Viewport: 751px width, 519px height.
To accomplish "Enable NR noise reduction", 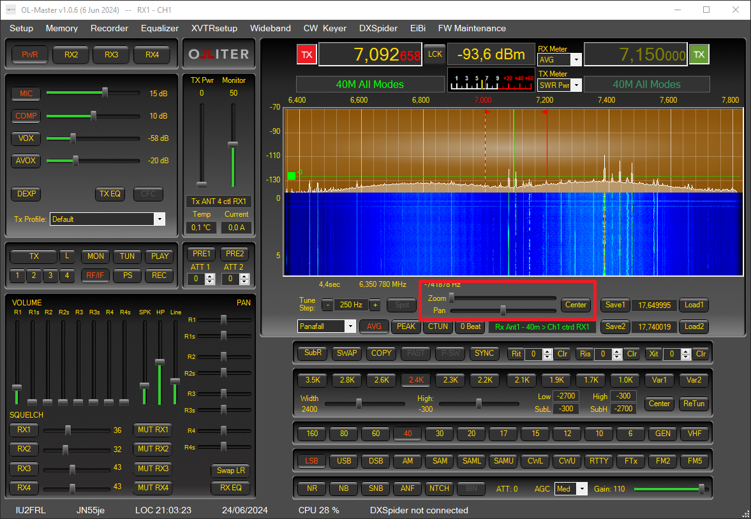I will 311,488.
